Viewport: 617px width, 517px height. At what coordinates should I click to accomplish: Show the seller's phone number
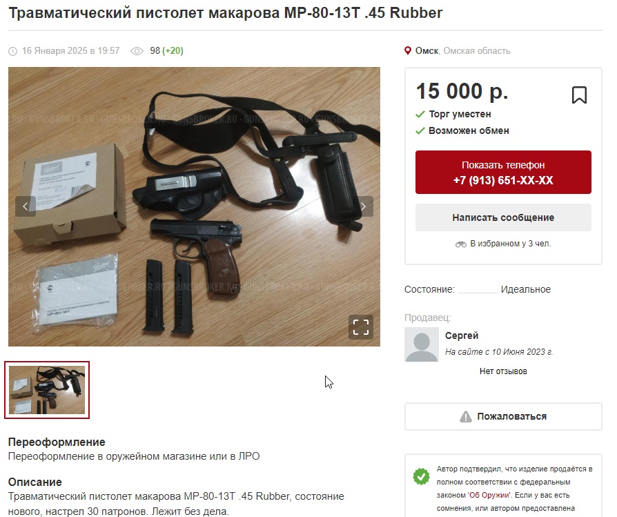click(x=503, y=173)
